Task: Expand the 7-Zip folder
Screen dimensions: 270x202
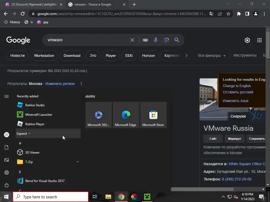Action: tap(48, 162)
